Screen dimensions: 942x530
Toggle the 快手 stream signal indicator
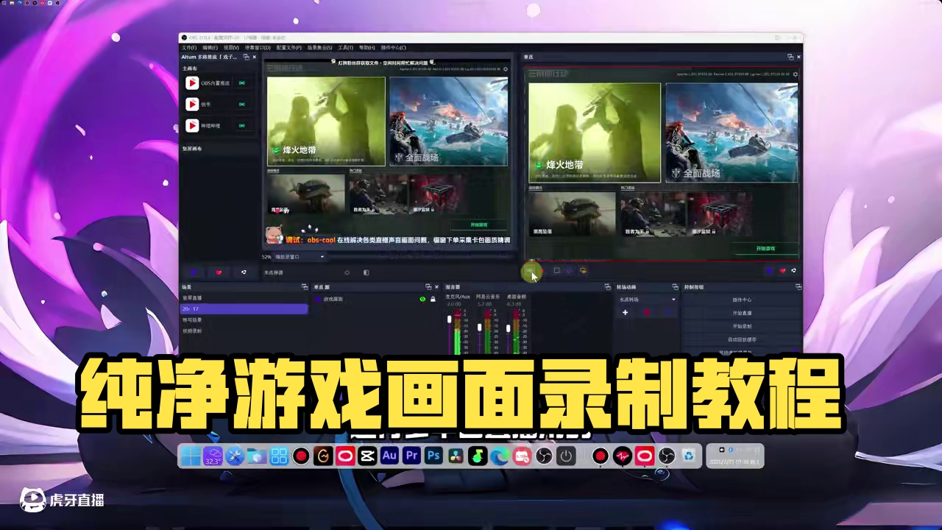pos(244,105)
